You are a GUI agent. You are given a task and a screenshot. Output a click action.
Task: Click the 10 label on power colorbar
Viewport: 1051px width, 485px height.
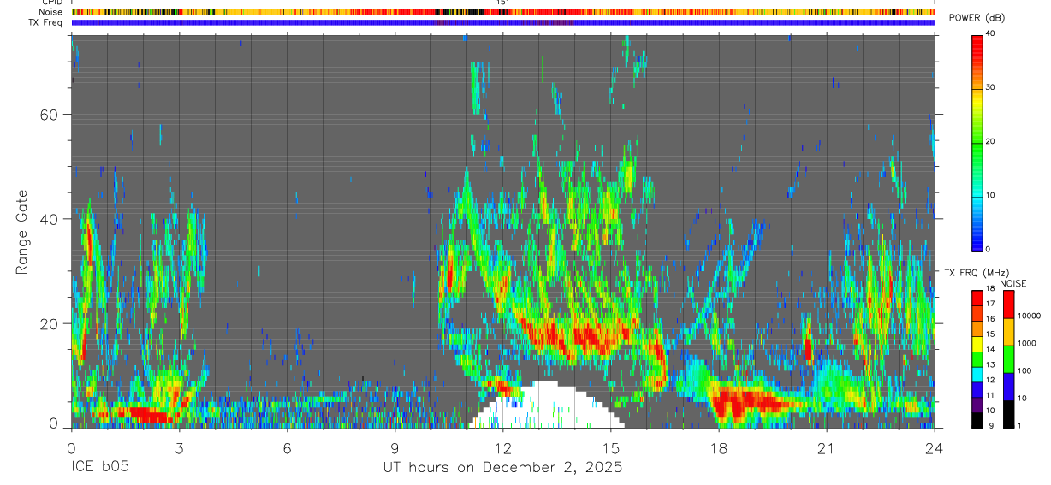(x=990, y=195)
